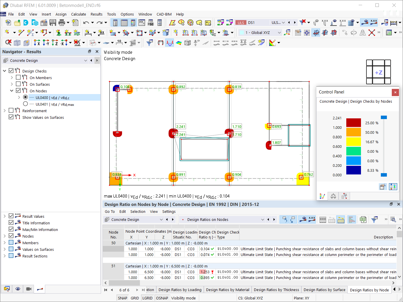The image size is (403, 302).
Task: Uncheck the Design Checks checkbox
Action: [11, 71]
